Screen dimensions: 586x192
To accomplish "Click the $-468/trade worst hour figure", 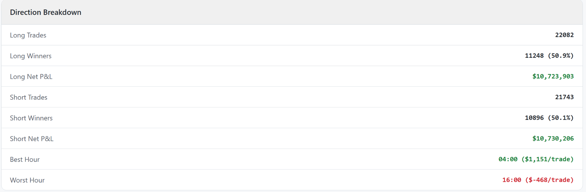I will (549, 180).
